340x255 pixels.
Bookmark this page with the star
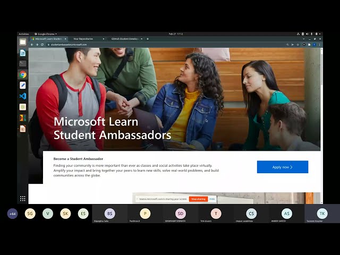coord(297,45)
